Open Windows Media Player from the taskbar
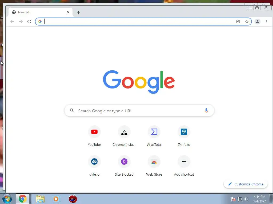This screenshot has height=204, width=273. (x=56, y=199)
